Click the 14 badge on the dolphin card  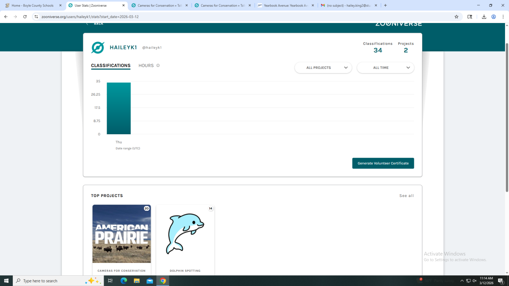pos(211,209)
